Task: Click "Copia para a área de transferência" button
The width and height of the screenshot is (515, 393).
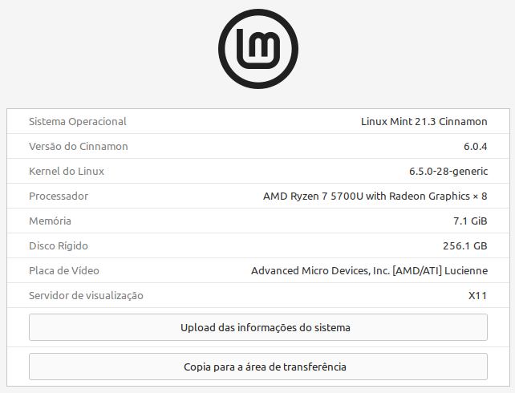Action: coord(258,367)
